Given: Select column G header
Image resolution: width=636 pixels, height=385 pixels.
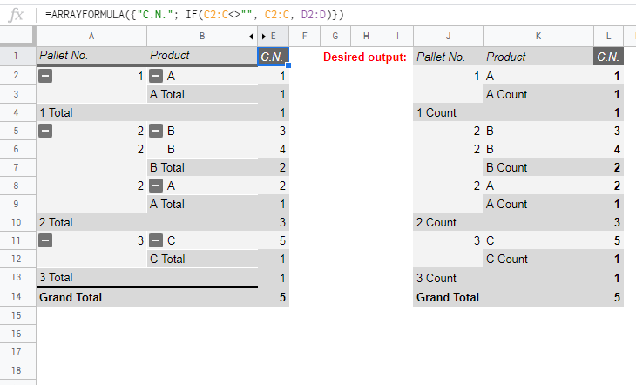Looking at the screenshot, I should pyautogui.click(x=335, y=36).
